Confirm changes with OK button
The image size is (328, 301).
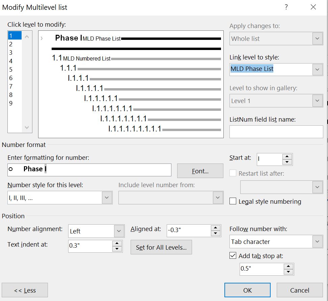247,290
